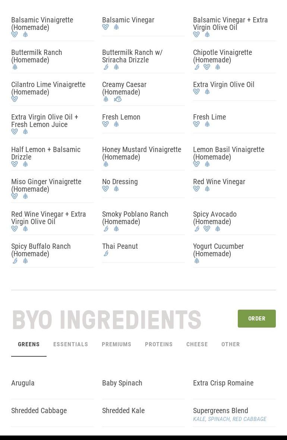287x440 pixels.
Task: Click the chili icon under Spicy Buffalo Ranch
Action: (15, 261)
